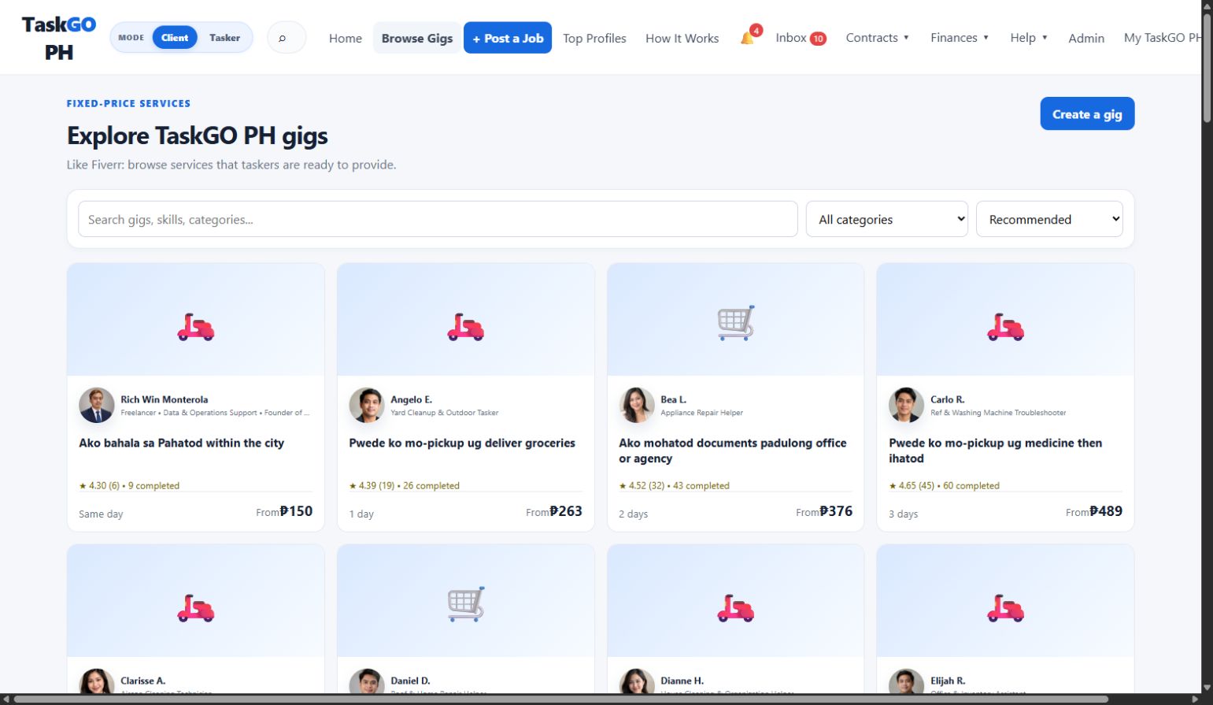Click Carlo R.'s avatar photo
This screenshot has width=1213, height=705.
(x=907, y=406)
